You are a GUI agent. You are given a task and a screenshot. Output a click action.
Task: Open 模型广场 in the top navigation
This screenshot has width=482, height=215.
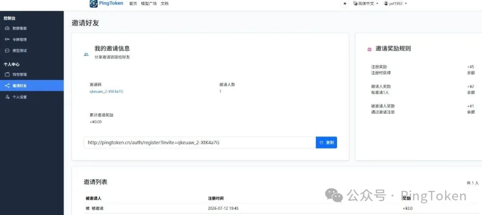[149, 4]
